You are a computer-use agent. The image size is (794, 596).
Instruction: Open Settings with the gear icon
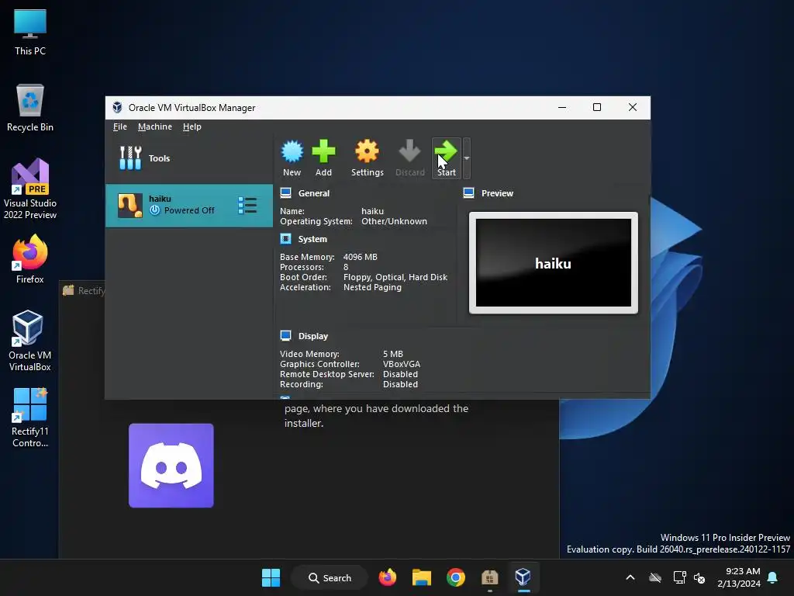tap(367, 158)
